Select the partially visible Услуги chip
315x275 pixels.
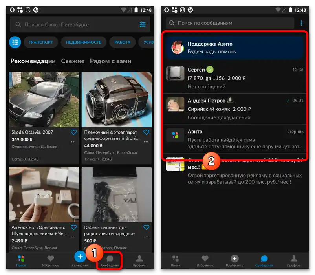point(147,42)
